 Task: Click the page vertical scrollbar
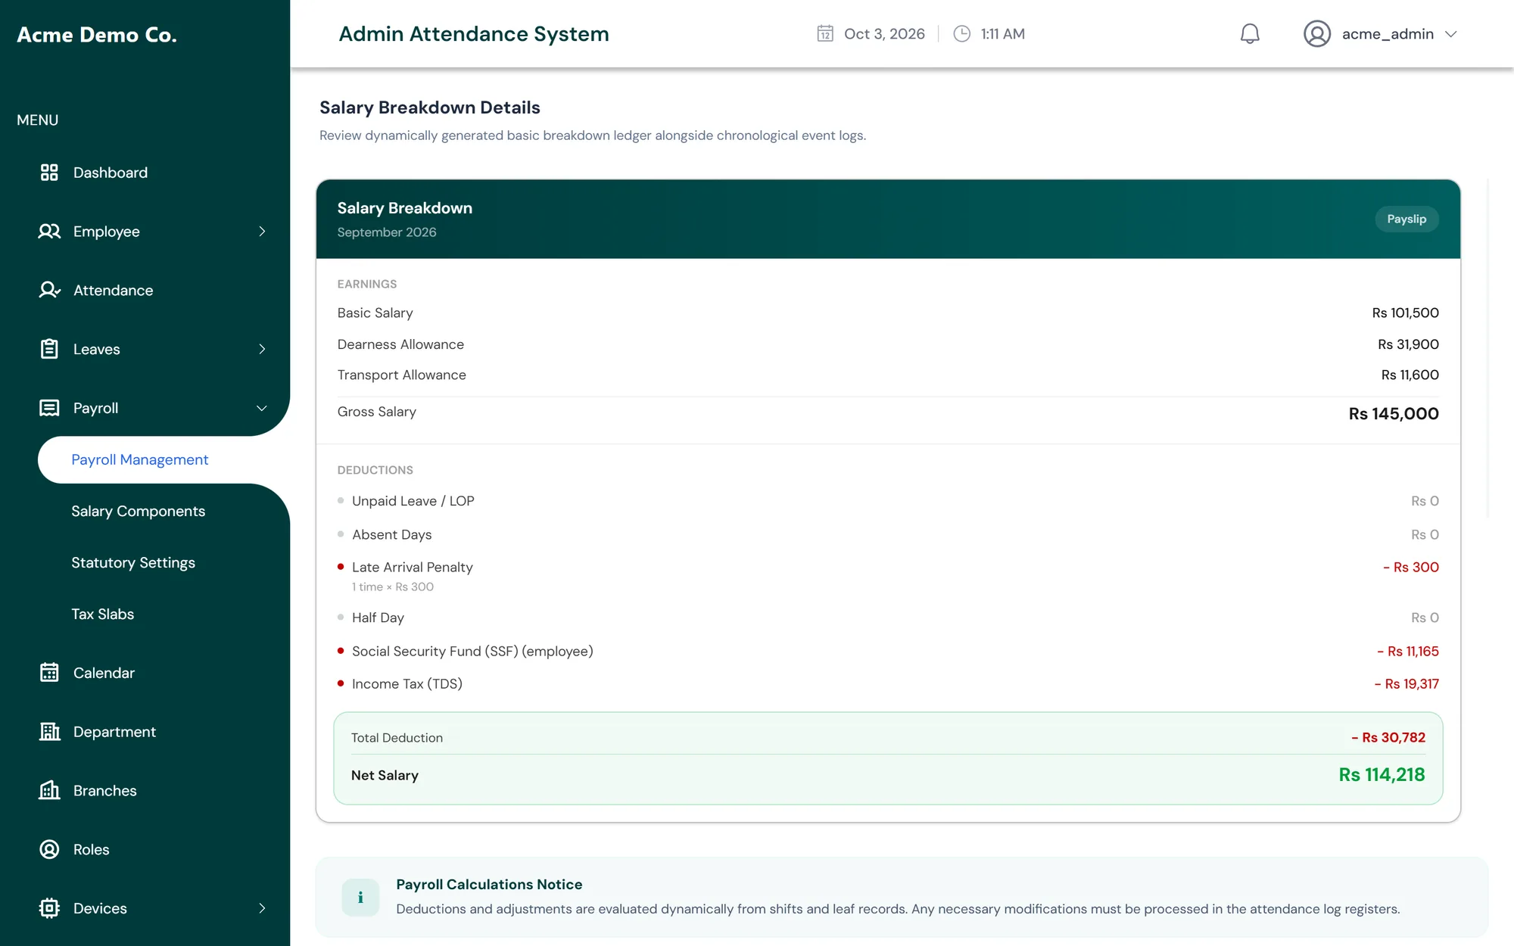click(x=1488, y=348)
